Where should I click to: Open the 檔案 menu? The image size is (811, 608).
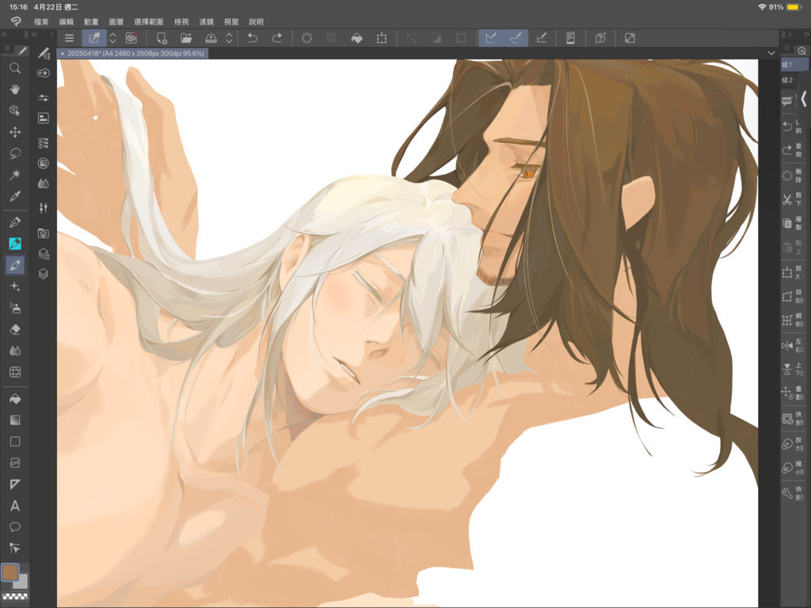(41, 21)
